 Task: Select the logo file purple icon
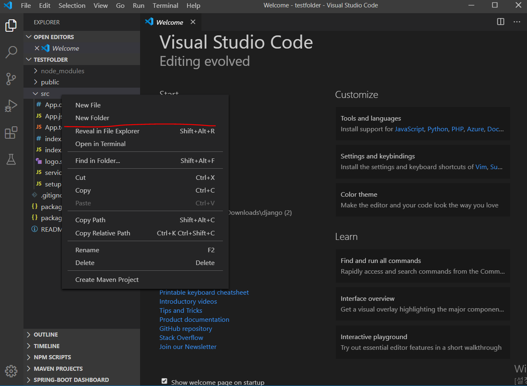click(39, 161)
